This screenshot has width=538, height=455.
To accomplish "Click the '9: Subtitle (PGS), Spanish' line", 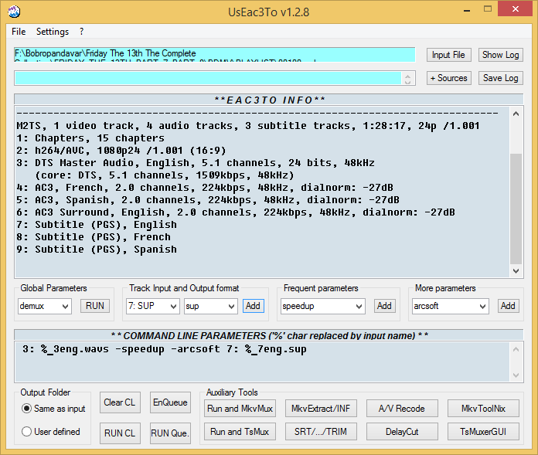I will coord(97,250).
